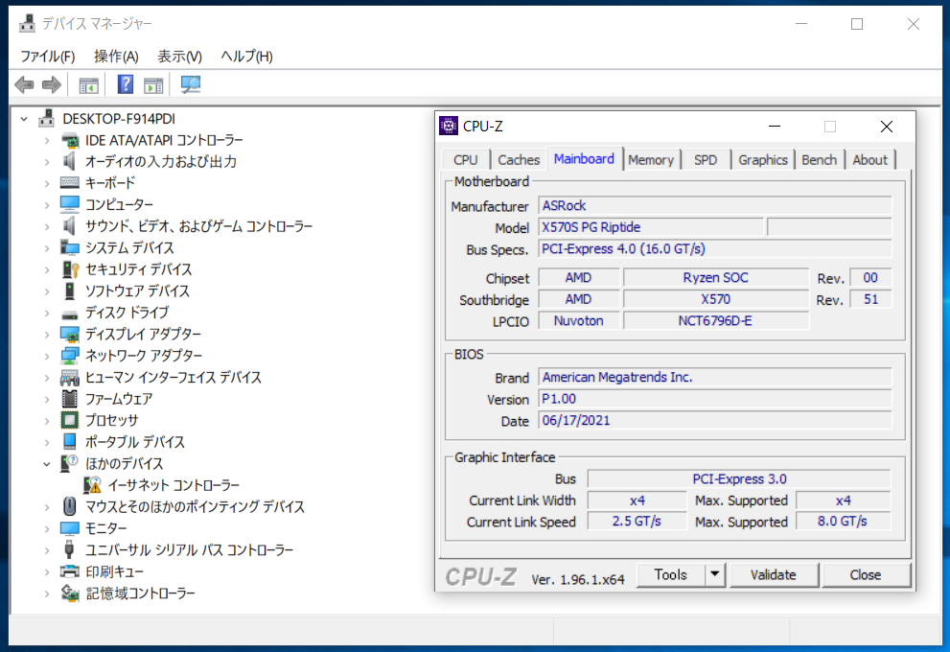The height and width of the screenshot is (652, 950).
Task: Click the PCI-Express 3.0 bus value
Action: [x=739, y=478]
